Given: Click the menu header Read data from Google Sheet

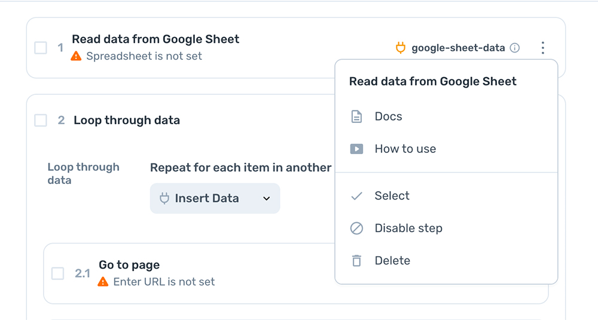Looking at the screenshot, I should tap(433, 82).
